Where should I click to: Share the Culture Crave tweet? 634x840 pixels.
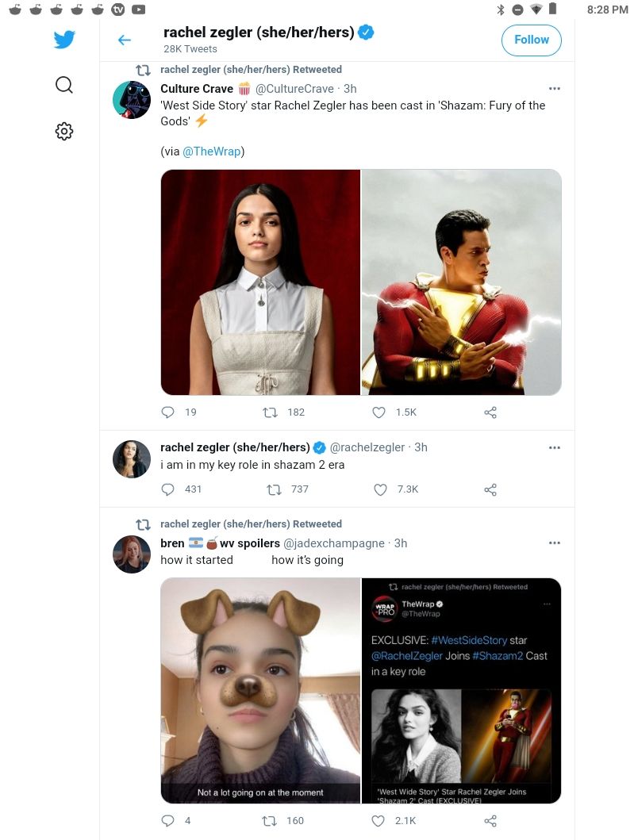490,412
